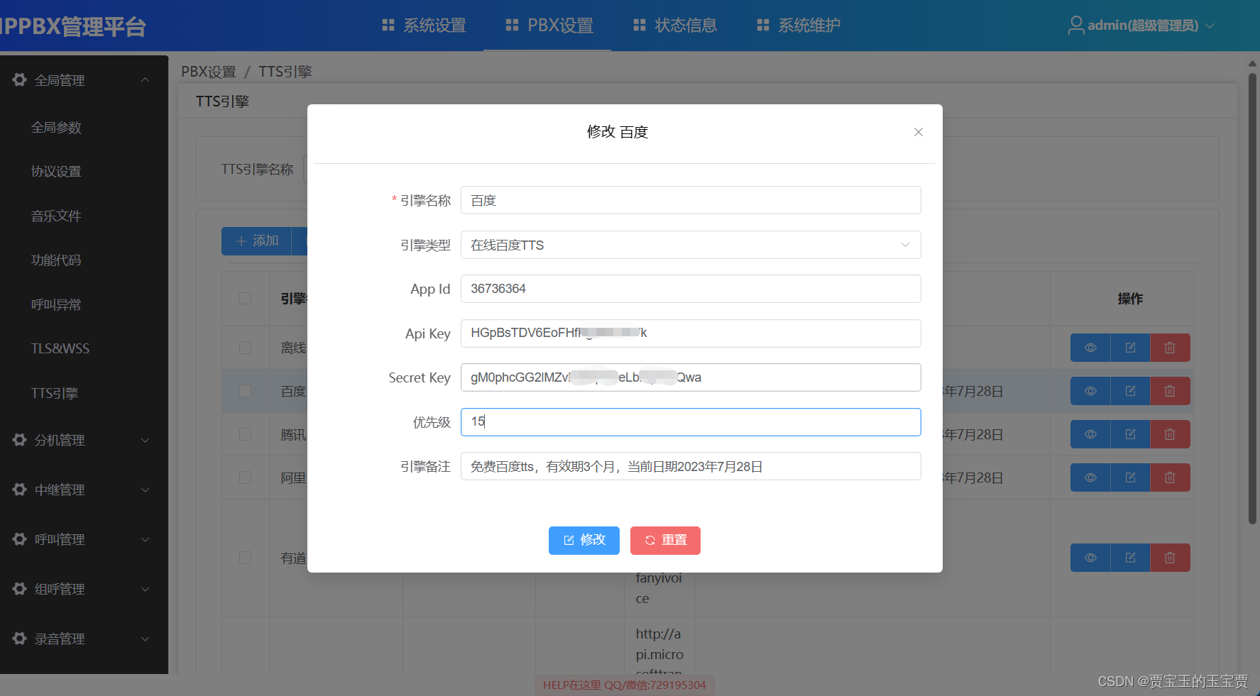Screen dimensions: 1260x696
Task: Edit the 阿里 row with pencil icon
Action: click(1130, 477)
